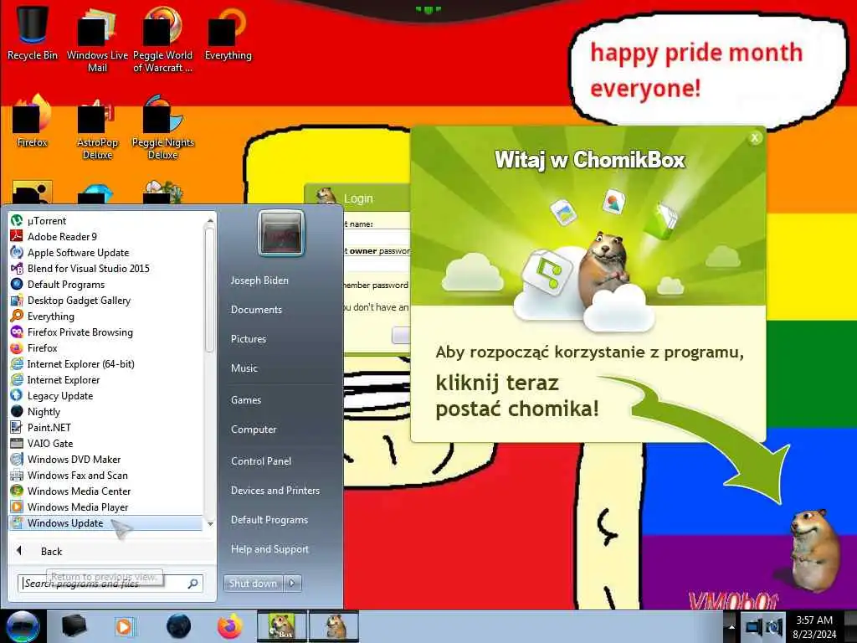Click the Recycle Bin desktop icon

32,32
